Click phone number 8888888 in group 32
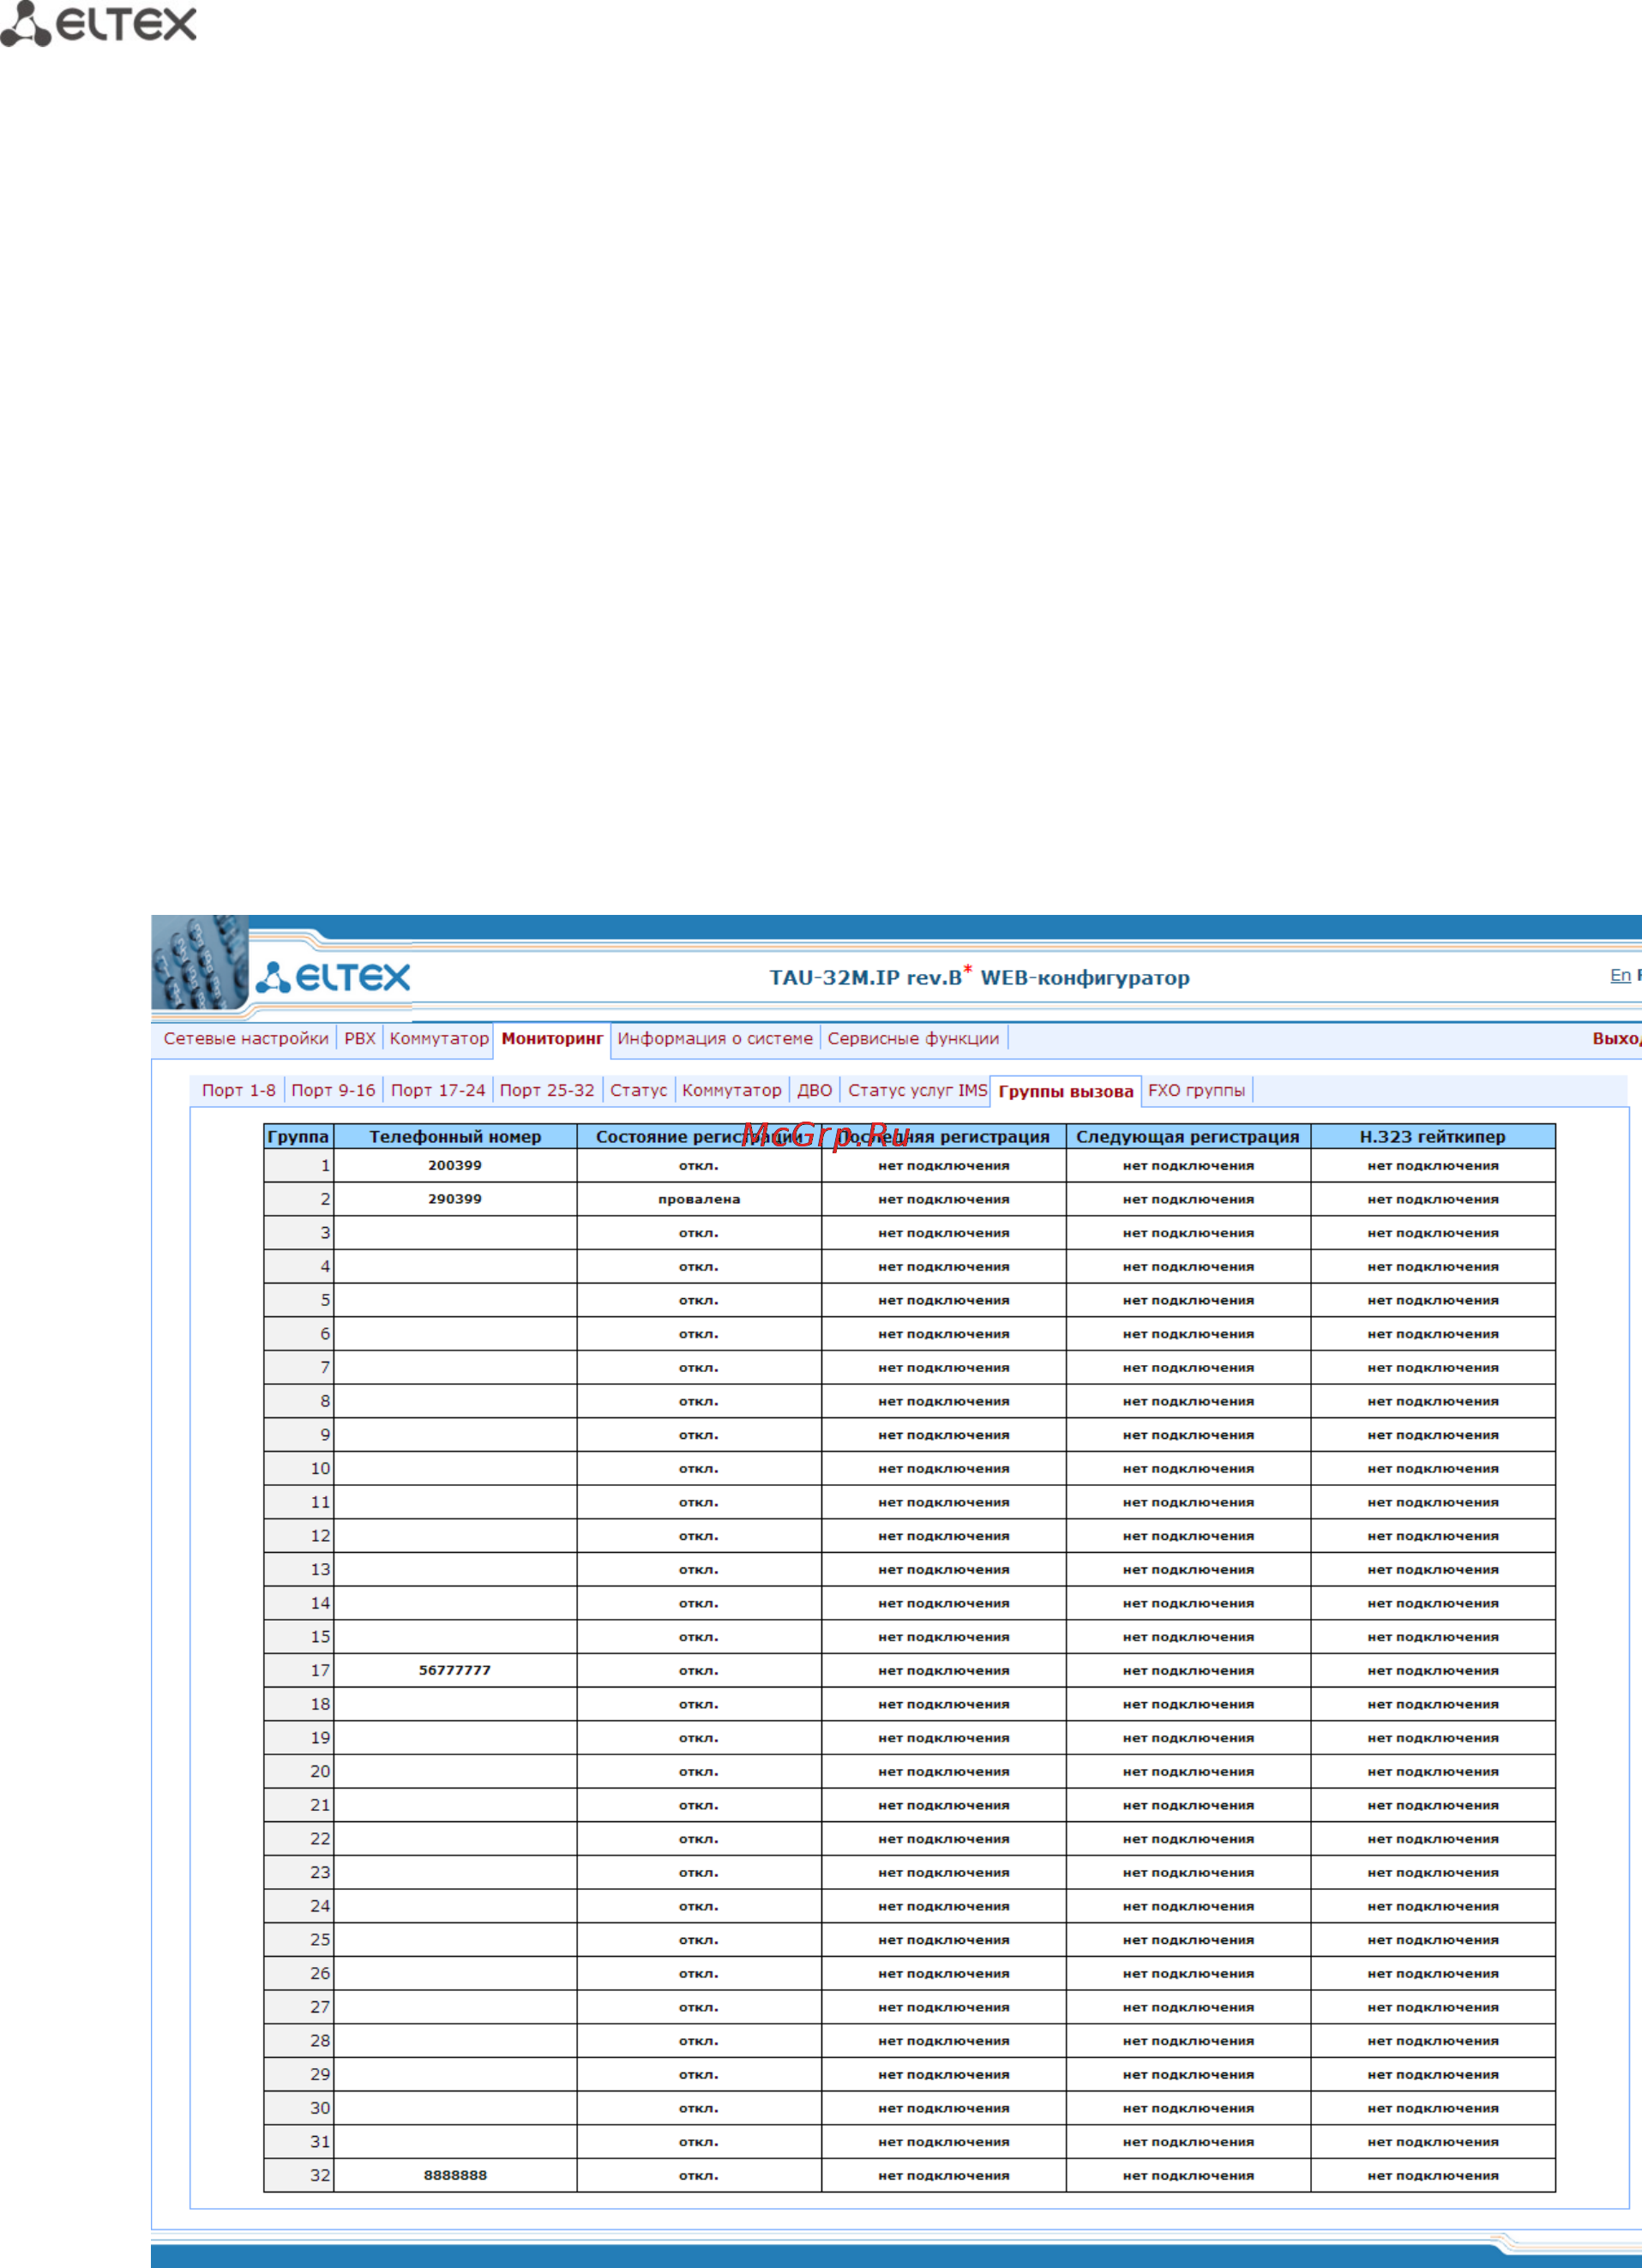 tap(455, 2175)
